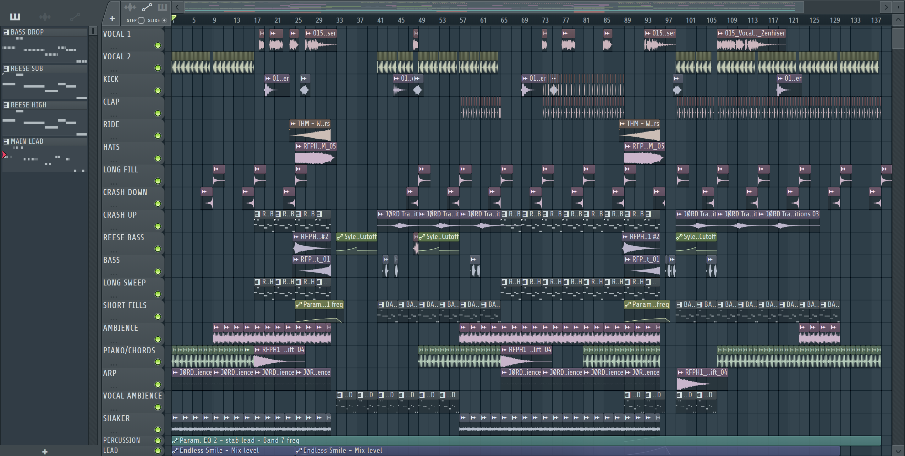Viewport: 905px width, 456px height.
Task: Mute the HATS track
Action: click(158, 159)
